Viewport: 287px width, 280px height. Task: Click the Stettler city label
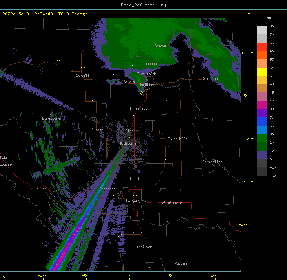click(x=211, y=79)
